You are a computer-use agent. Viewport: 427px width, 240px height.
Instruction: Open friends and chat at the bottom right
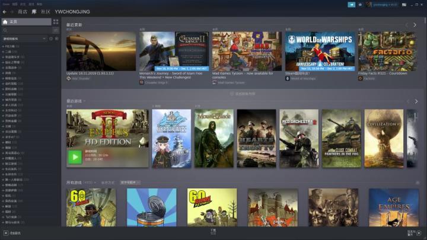[x=415, y=233]
